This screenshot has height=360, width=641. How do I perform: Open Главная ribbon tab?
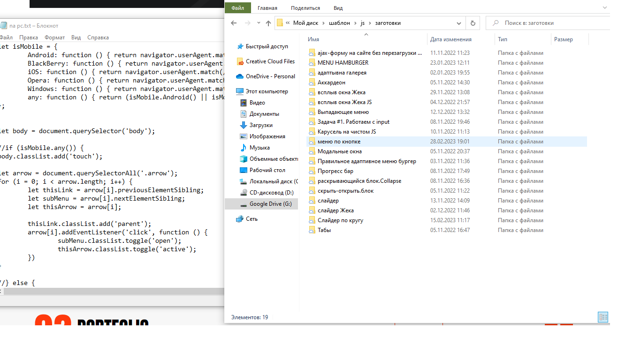(267, 8)
